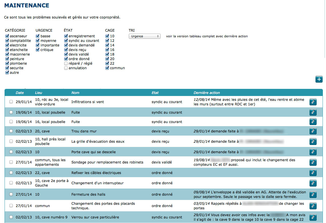
Task: Toggle the cage 14 checkbox
Action: point(107,45)
